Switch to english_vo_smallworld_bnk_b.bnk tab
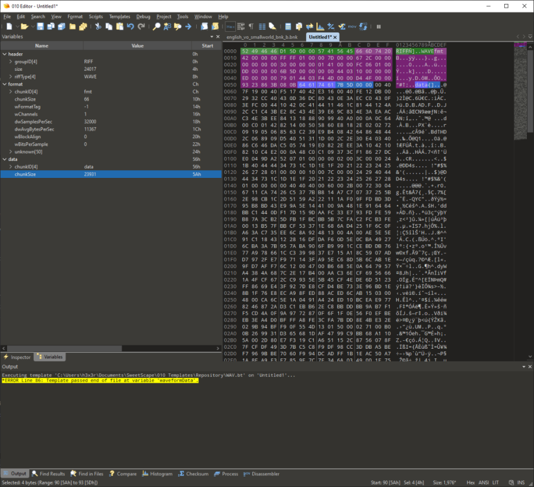Screen dimensions: 534x487 [x=262, y=37]
